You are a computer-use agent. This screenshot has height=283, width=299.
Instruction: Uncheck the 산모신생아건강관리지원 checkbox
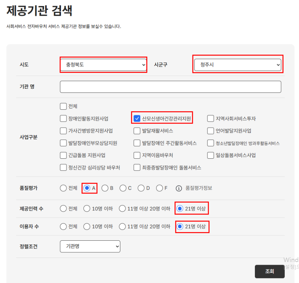tap(137, 119)
